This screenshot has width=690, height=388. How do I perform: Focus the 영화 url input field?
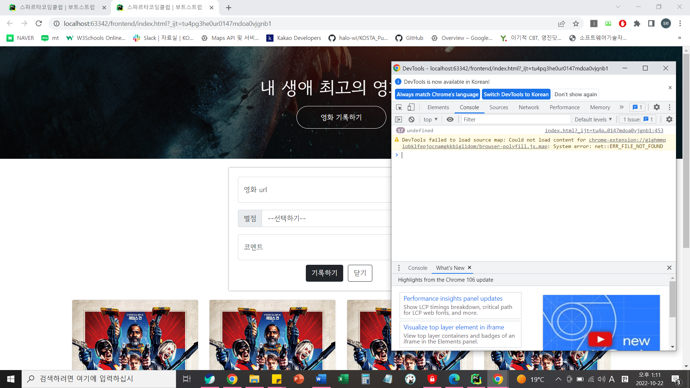click(x=314, y=190)
